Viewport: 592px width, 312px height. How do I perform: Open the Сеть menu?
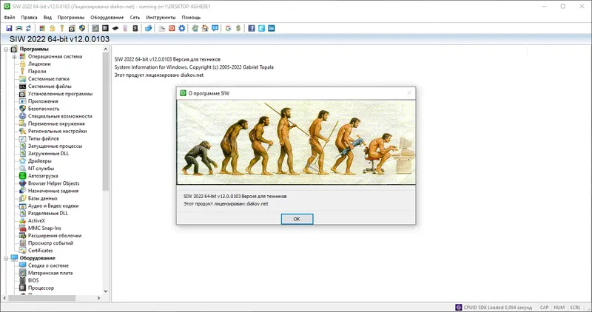pyautogui.click(x=135, y=17)
